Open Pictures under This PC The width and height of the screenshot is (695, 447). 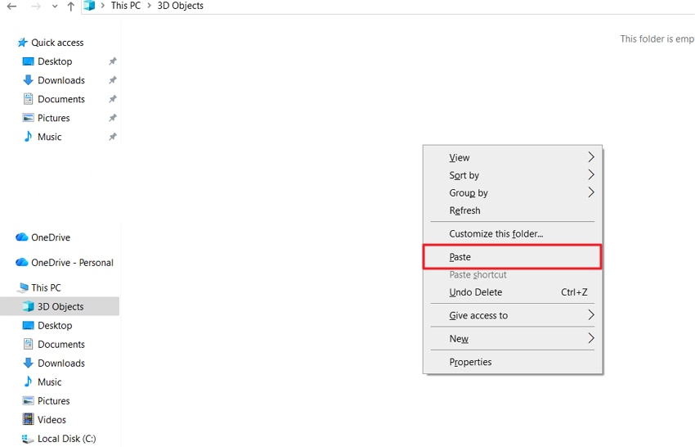(x=54, y=401)
